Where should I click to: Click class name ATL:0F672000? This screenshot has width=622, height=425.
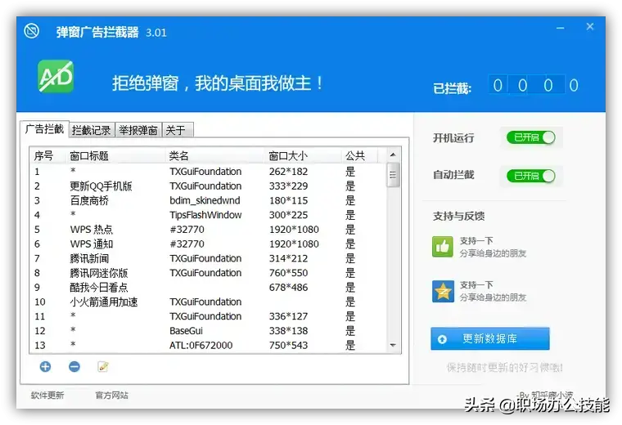point(201,346)
